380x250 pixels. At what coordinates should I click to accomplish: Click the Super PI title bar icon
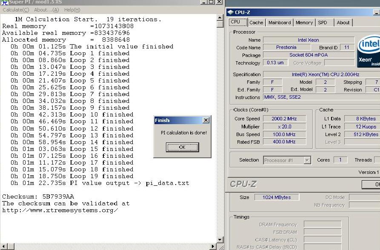pos(4,2)
